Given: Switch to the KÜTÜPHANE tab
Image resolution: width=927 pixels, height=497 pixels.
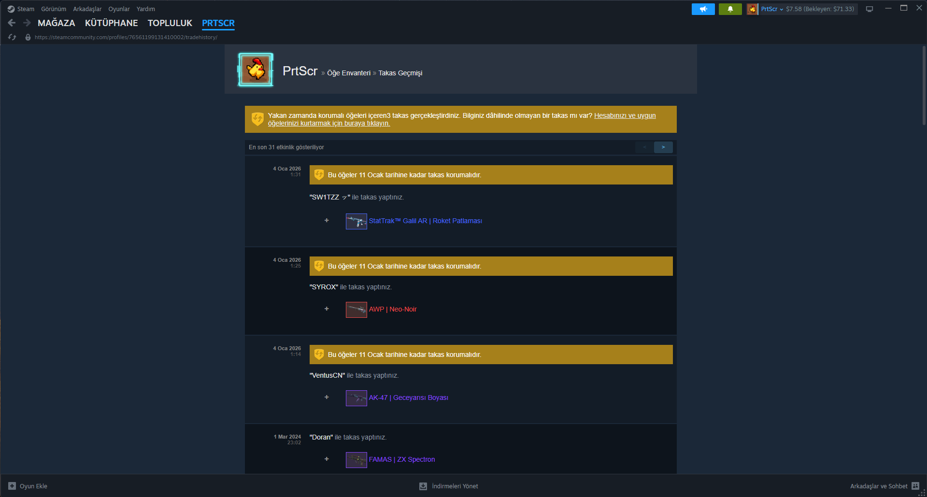Looking at the screenshot, I should 112,23.
